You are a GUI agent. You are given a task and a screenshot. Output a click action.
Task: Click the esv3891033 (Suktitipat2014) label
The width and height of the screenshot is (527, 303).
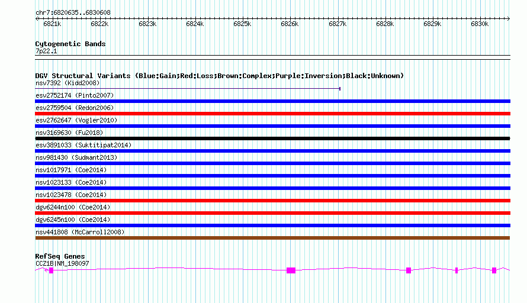83,145
